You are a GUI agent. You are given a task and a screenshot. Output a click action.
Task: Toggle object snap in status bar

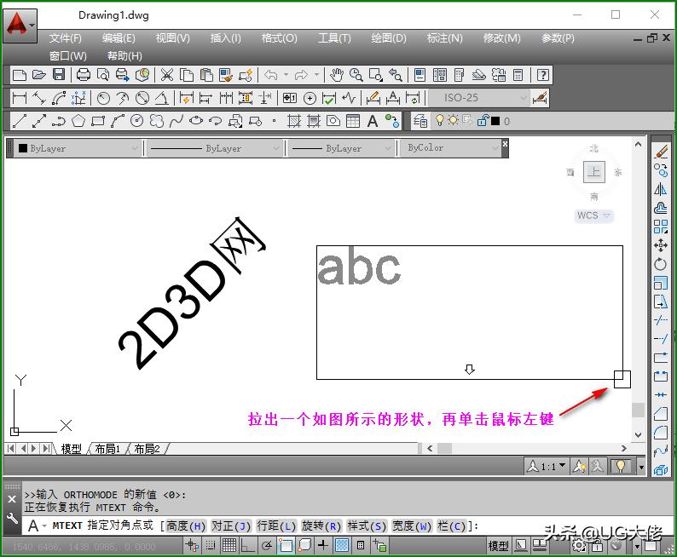(286, 545)
